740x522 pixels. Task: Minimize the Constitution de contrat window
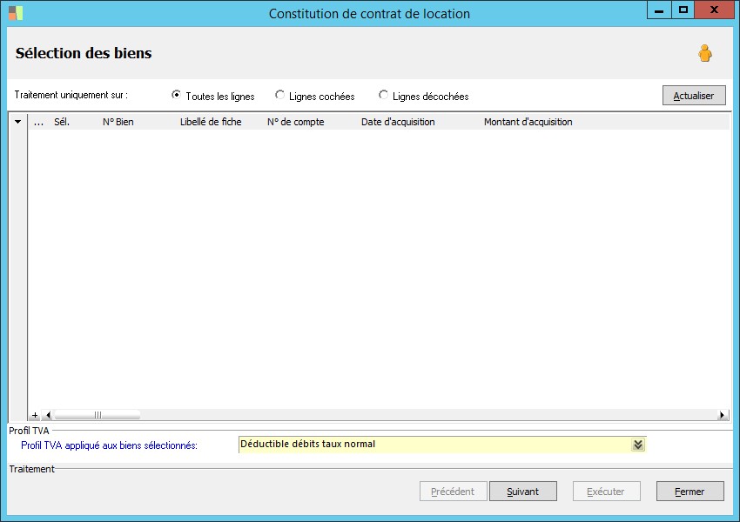(659, 10)
